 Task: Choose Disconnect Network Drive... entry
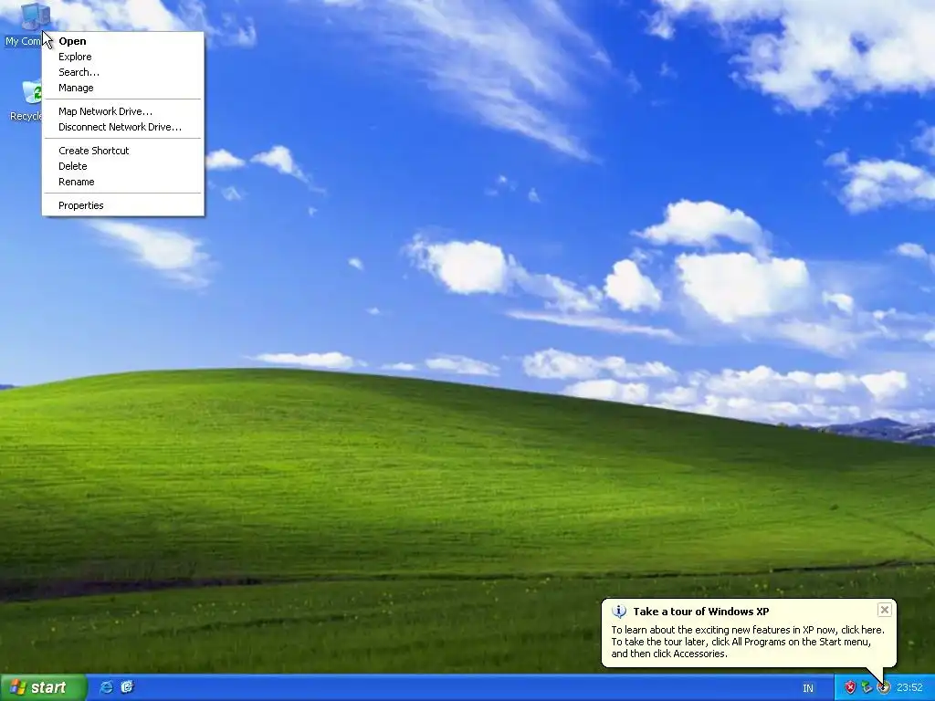(123, 127)
